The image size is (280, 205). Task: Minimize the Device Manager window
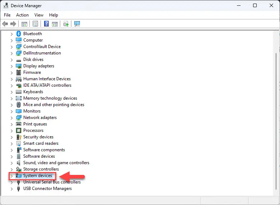[239, 5]
